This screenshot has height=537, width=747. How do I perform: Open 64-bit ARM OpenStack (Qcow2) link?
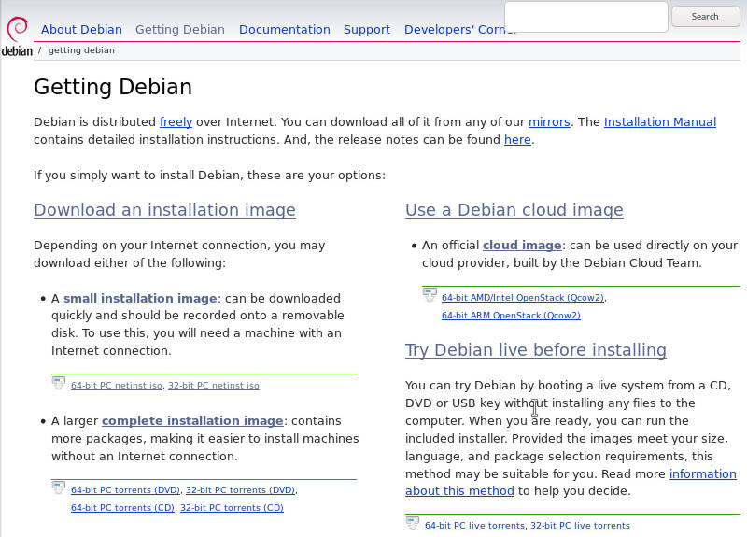coord(511,316)
